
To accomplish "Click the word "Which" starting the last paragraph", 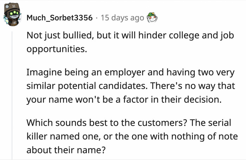I will click(38, 123).
